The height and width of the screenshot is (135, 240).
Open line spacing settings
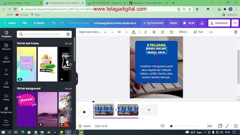click(171, 32)
